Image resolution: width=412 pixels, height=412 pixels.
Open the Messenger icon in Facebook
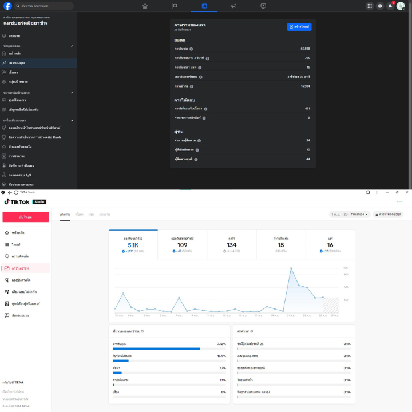point(380,6)
